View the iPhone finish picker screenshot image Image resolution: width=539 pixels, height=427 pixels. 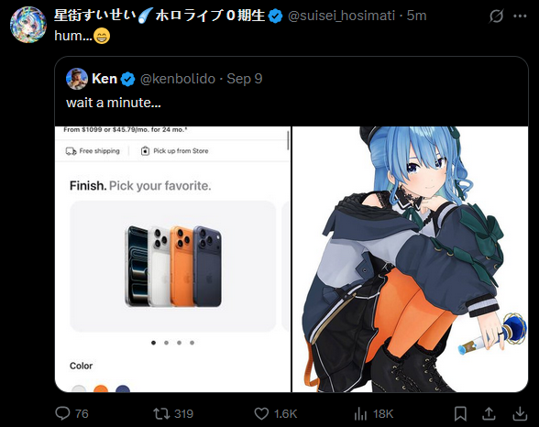click(x=172, y=259)
